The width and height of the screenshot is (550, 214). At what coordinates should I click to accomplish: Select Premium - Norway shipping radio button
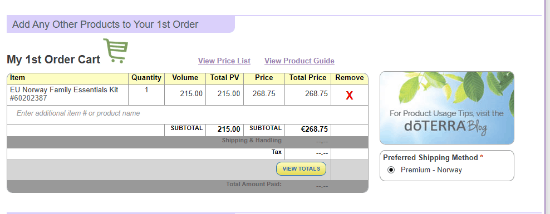point(391,170)
